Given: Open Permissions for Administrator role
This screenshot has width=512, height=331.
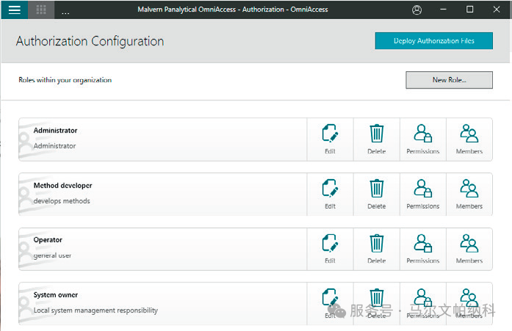Looking at the screenshot, I should 422,139.
